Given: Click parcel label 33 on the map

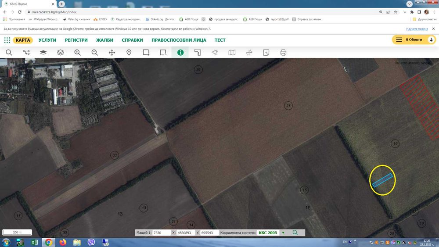Looking at the screenshot, I should coord(115,155).
